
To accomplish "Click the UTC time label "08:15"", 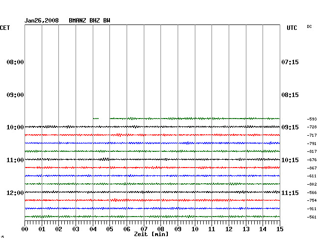I will [x=290, y=95].
